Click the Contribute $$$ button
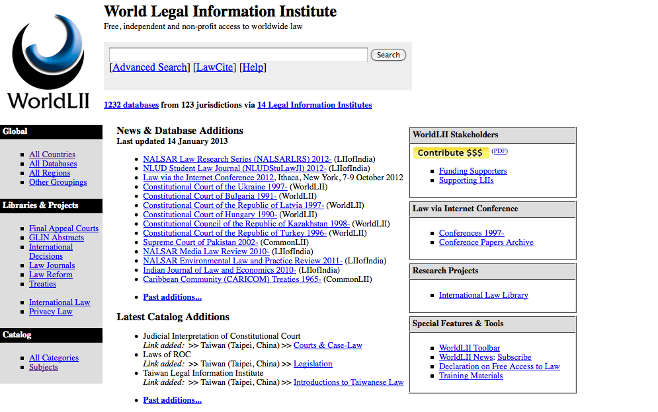The image size is (658, 412). (451, 153)
